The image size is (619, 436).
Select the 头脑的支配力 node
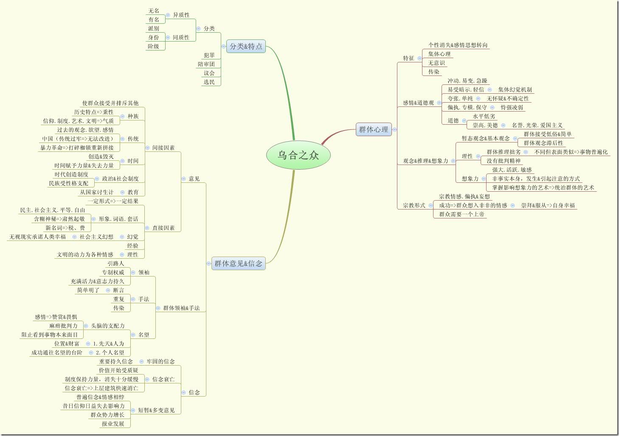(x=108, y=326)
